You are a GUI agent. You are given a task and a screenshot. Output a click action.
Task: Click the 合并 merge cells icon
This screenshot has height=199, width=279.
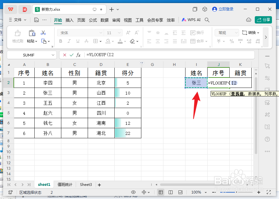(198, 41)
